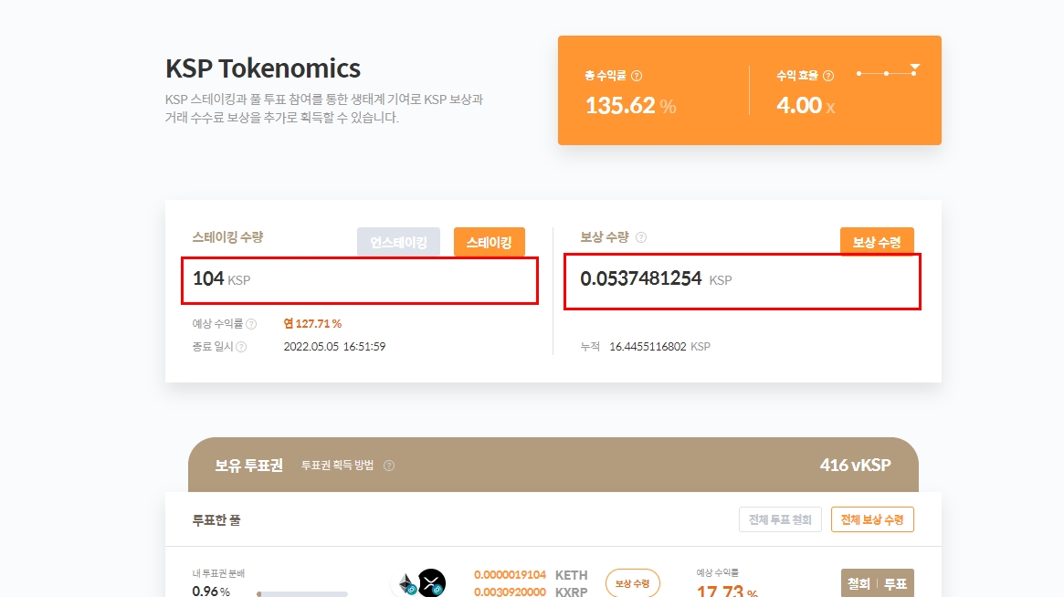Open the 보상 수량 help tooltip icon
1064x597 pixels.
pyautogui.click(x=641, y=237)
